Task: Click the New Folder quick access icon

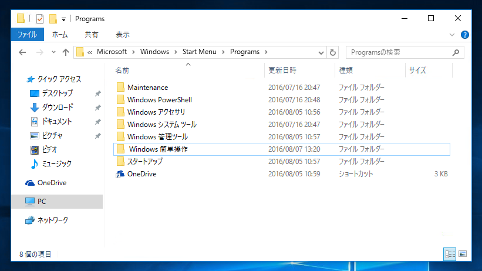Action: point(53,19)
